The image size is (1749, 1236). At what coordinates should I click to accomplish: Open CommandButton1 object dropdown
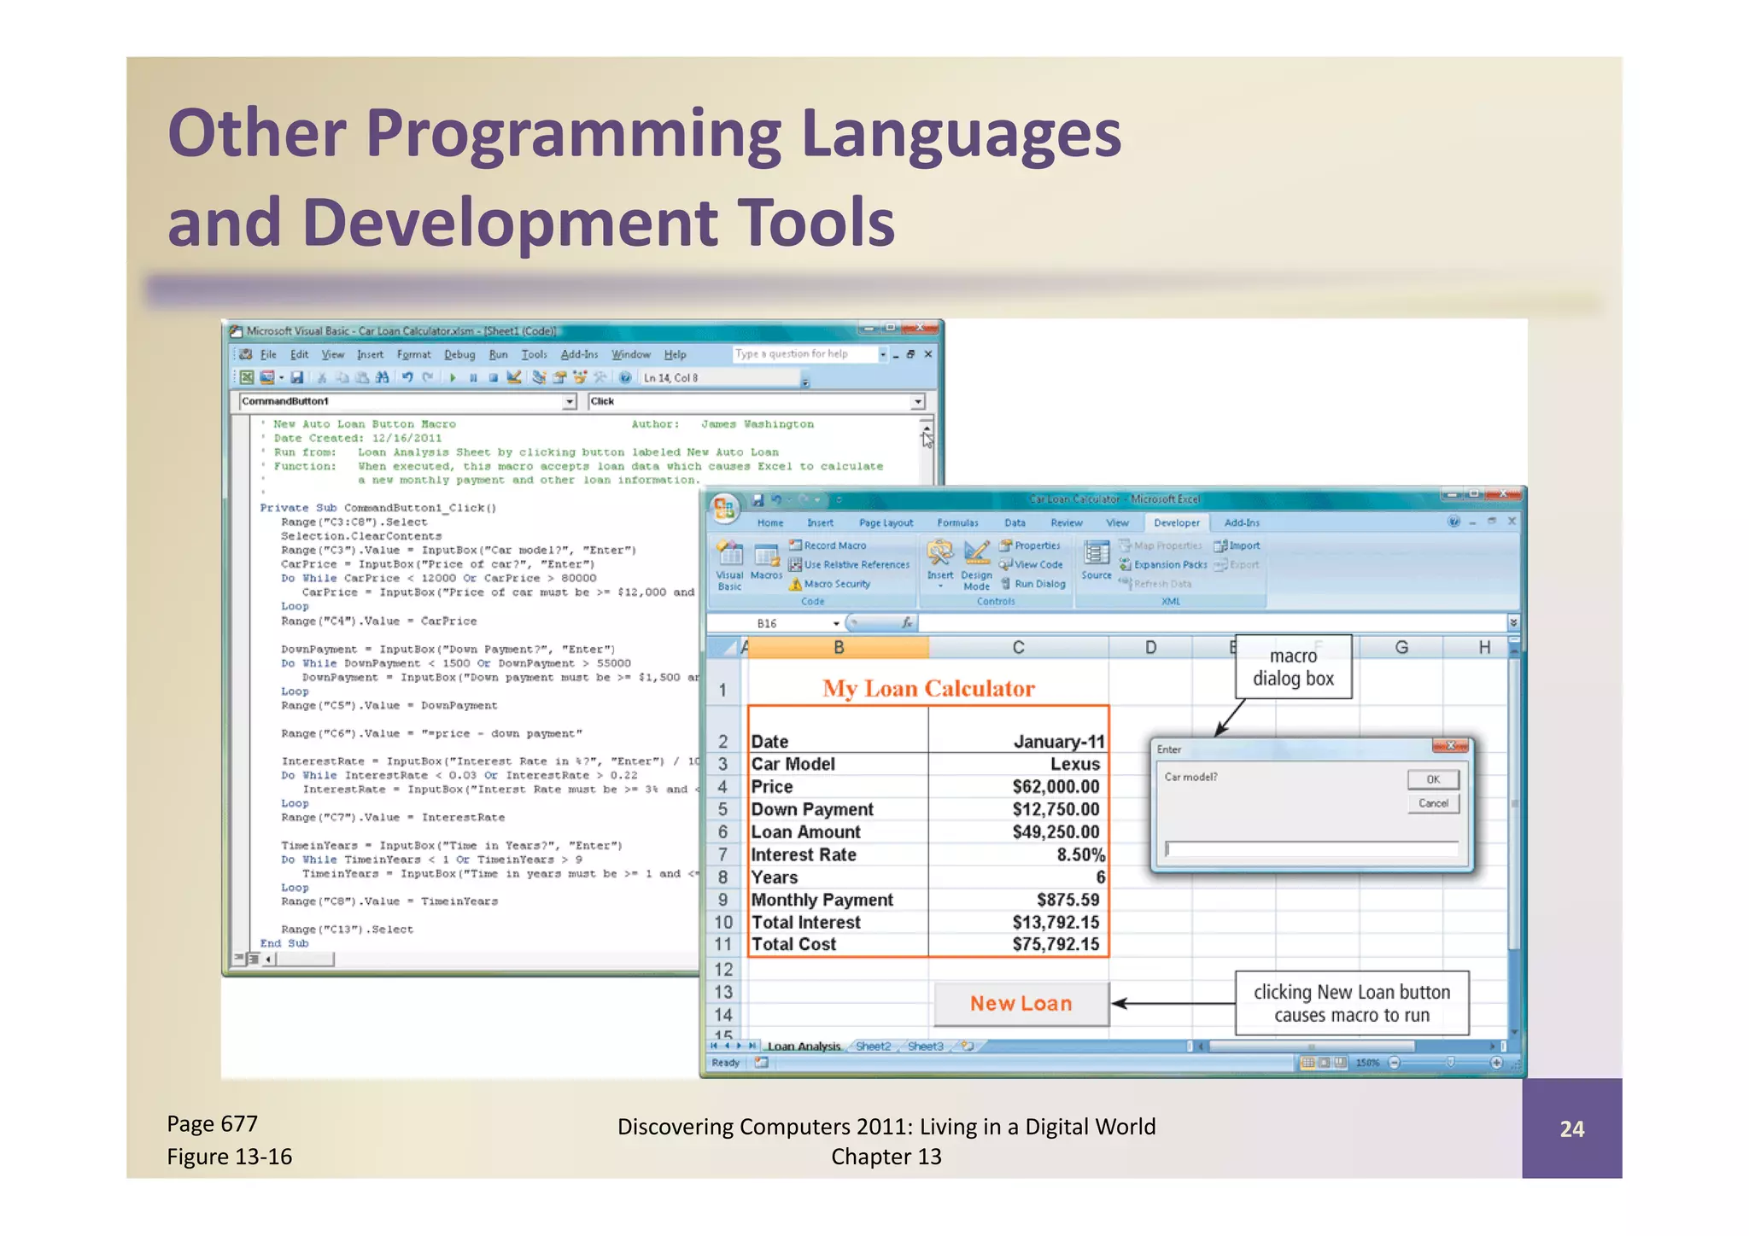(570, 401)
